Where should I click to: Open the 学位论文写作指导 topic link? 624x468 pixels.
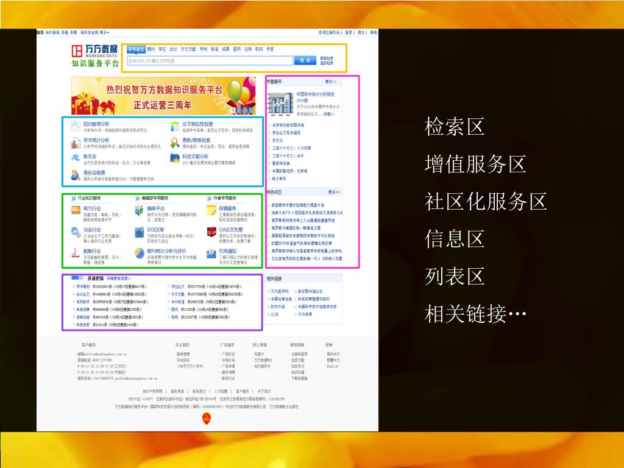pyautogui.click(x=286, y=133)
